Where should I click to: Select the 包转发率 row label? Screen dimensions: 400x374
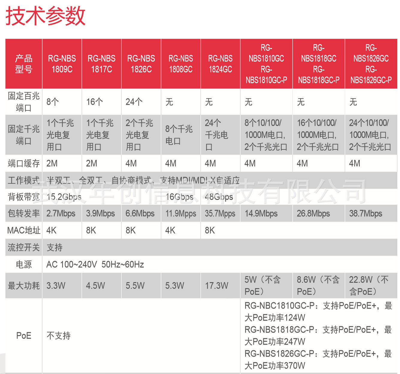pos(24,213)
